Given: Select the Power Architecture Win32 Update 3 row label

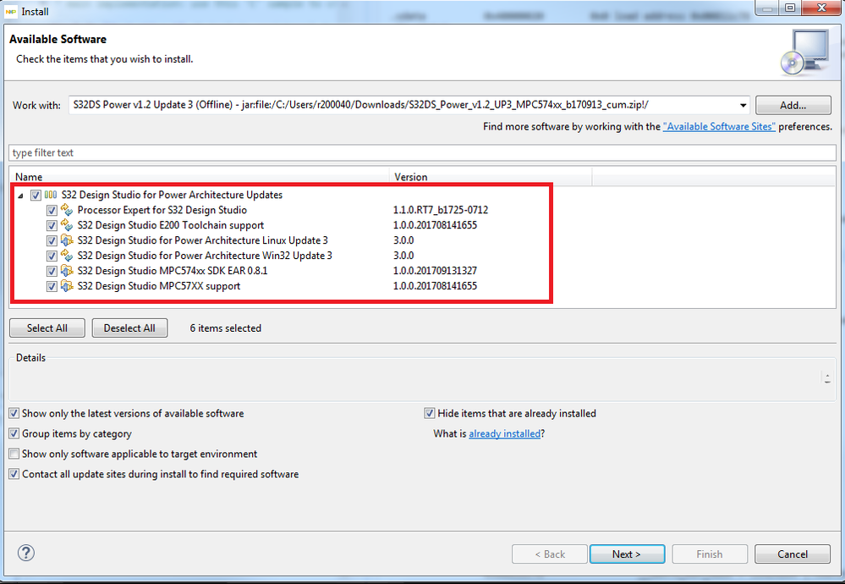Looking at the screenshot, I should [205, 256].
